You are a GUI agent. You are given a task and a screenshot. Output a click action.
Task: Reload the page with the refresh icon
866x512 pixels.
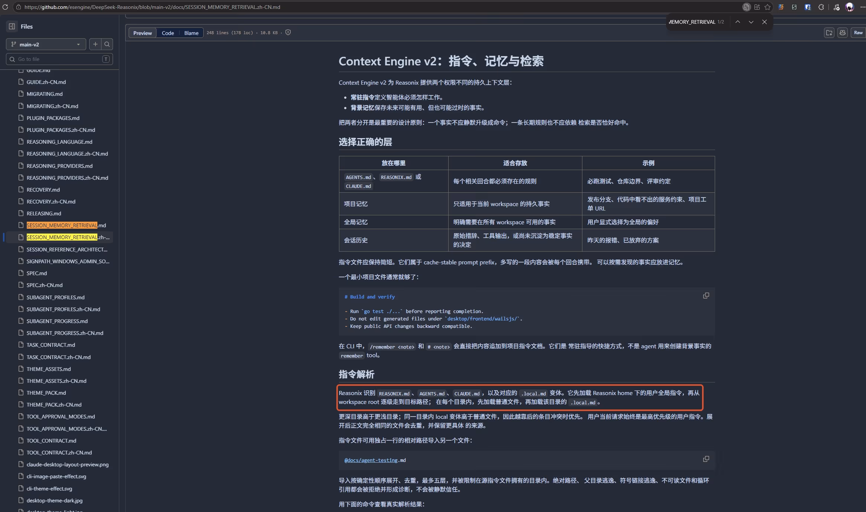5,7
